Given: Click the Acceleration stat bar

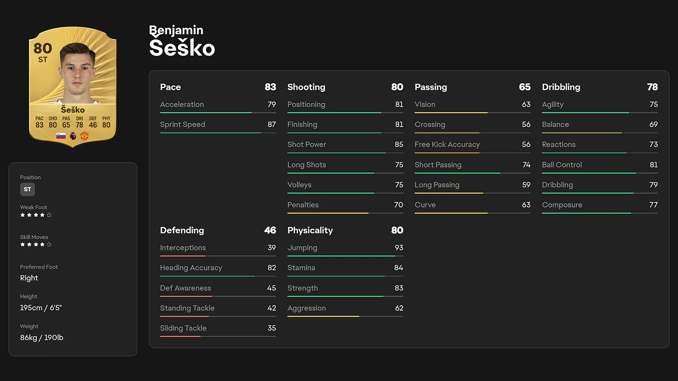Looking at the screenshot, I should pos(218,113).
